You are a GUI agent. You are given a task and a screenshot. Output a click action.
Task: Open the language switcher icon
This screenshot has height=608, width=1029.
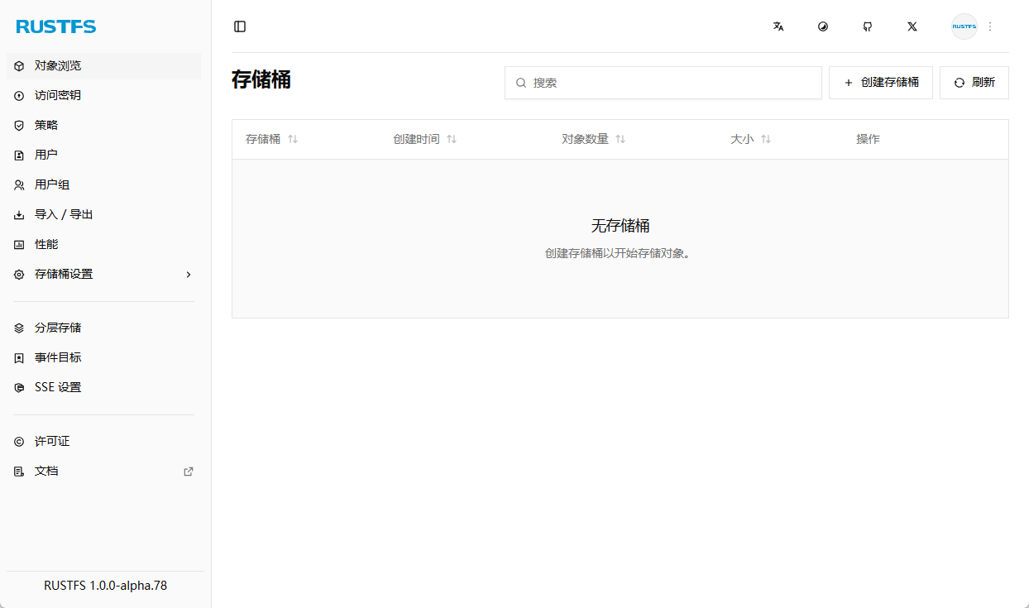pos(778,26)
